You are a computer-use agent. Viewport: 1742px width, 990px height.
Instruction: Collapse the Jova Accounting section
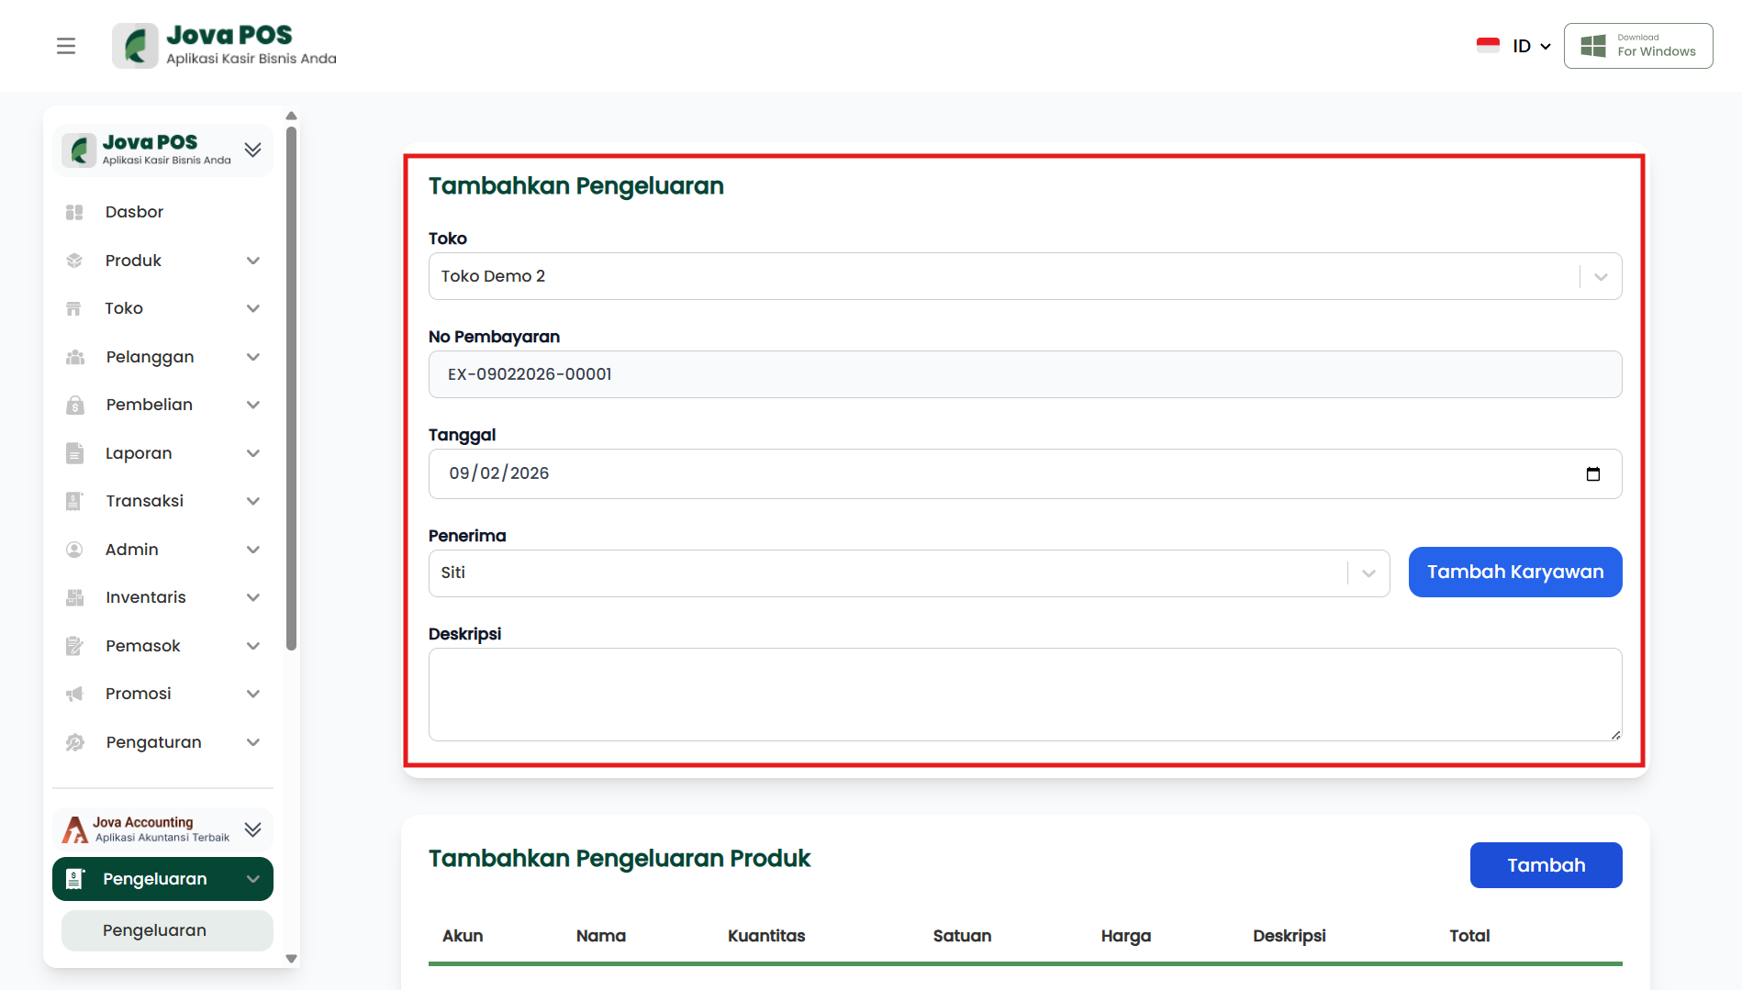pyautogui.click(x=253, y=829)
